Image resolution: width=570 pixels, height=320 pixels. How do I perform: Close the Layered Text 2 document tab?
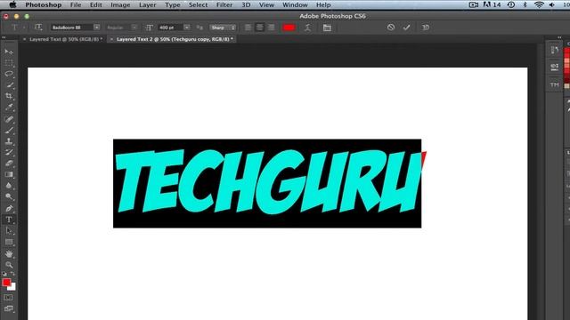(111, 39)
